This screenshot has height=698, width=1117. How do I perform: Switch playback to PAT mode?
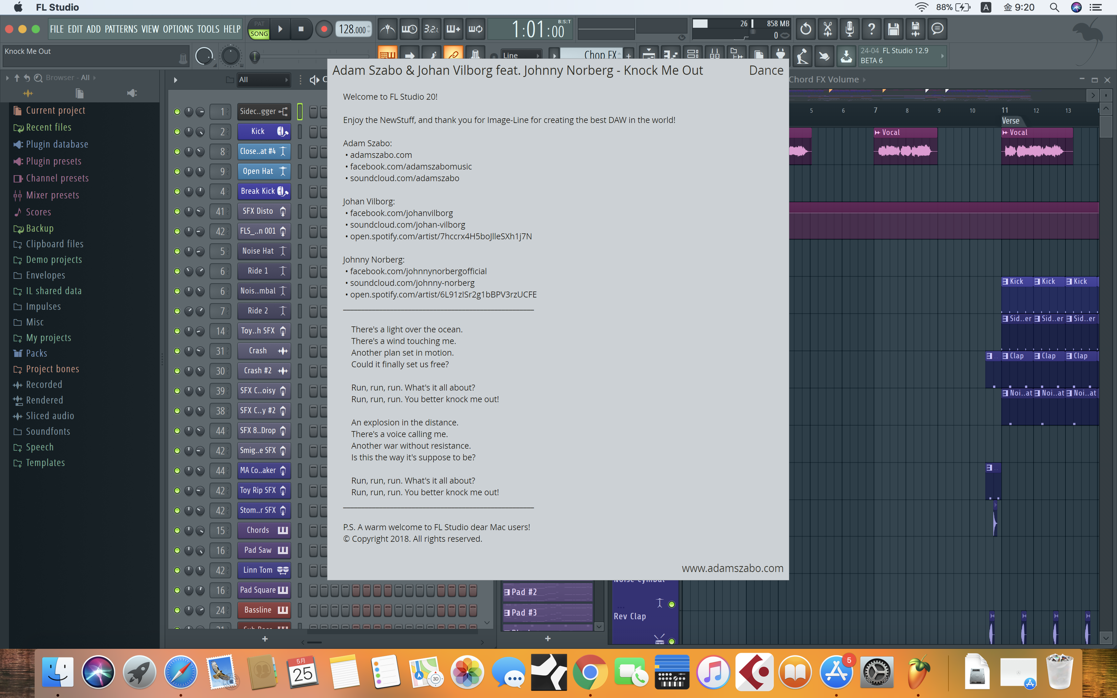259,24
